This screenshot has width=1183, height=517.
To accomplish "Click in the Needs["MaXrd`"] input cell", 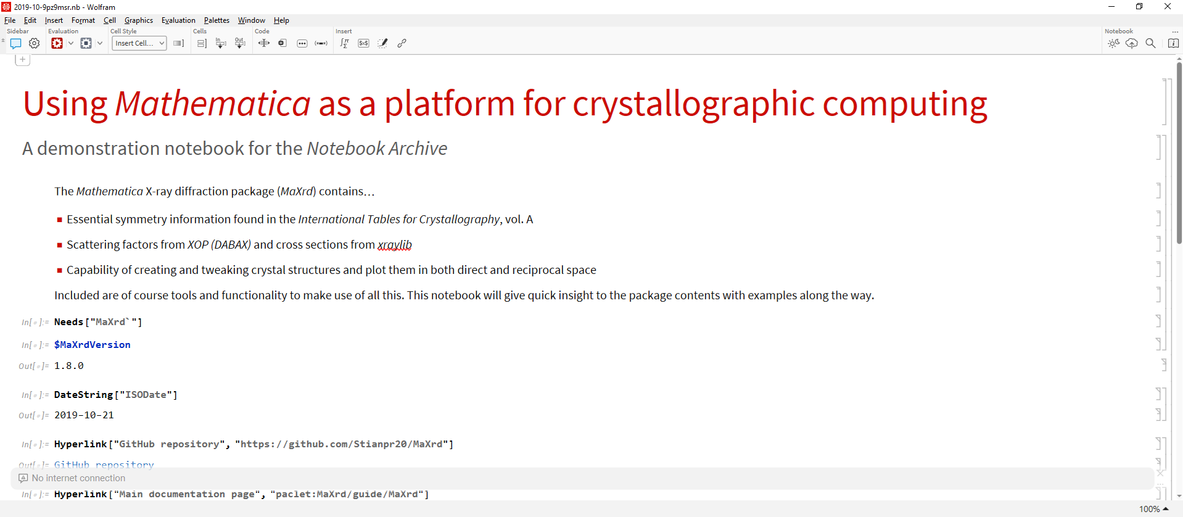I will click(x=98, y=322).
